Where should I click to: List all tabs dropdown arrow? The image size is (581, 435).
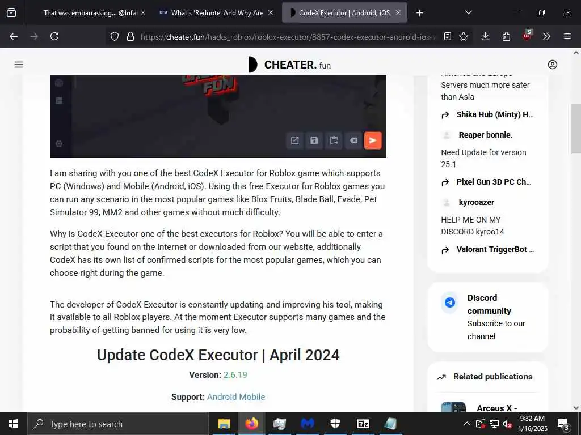click(468, 12)
